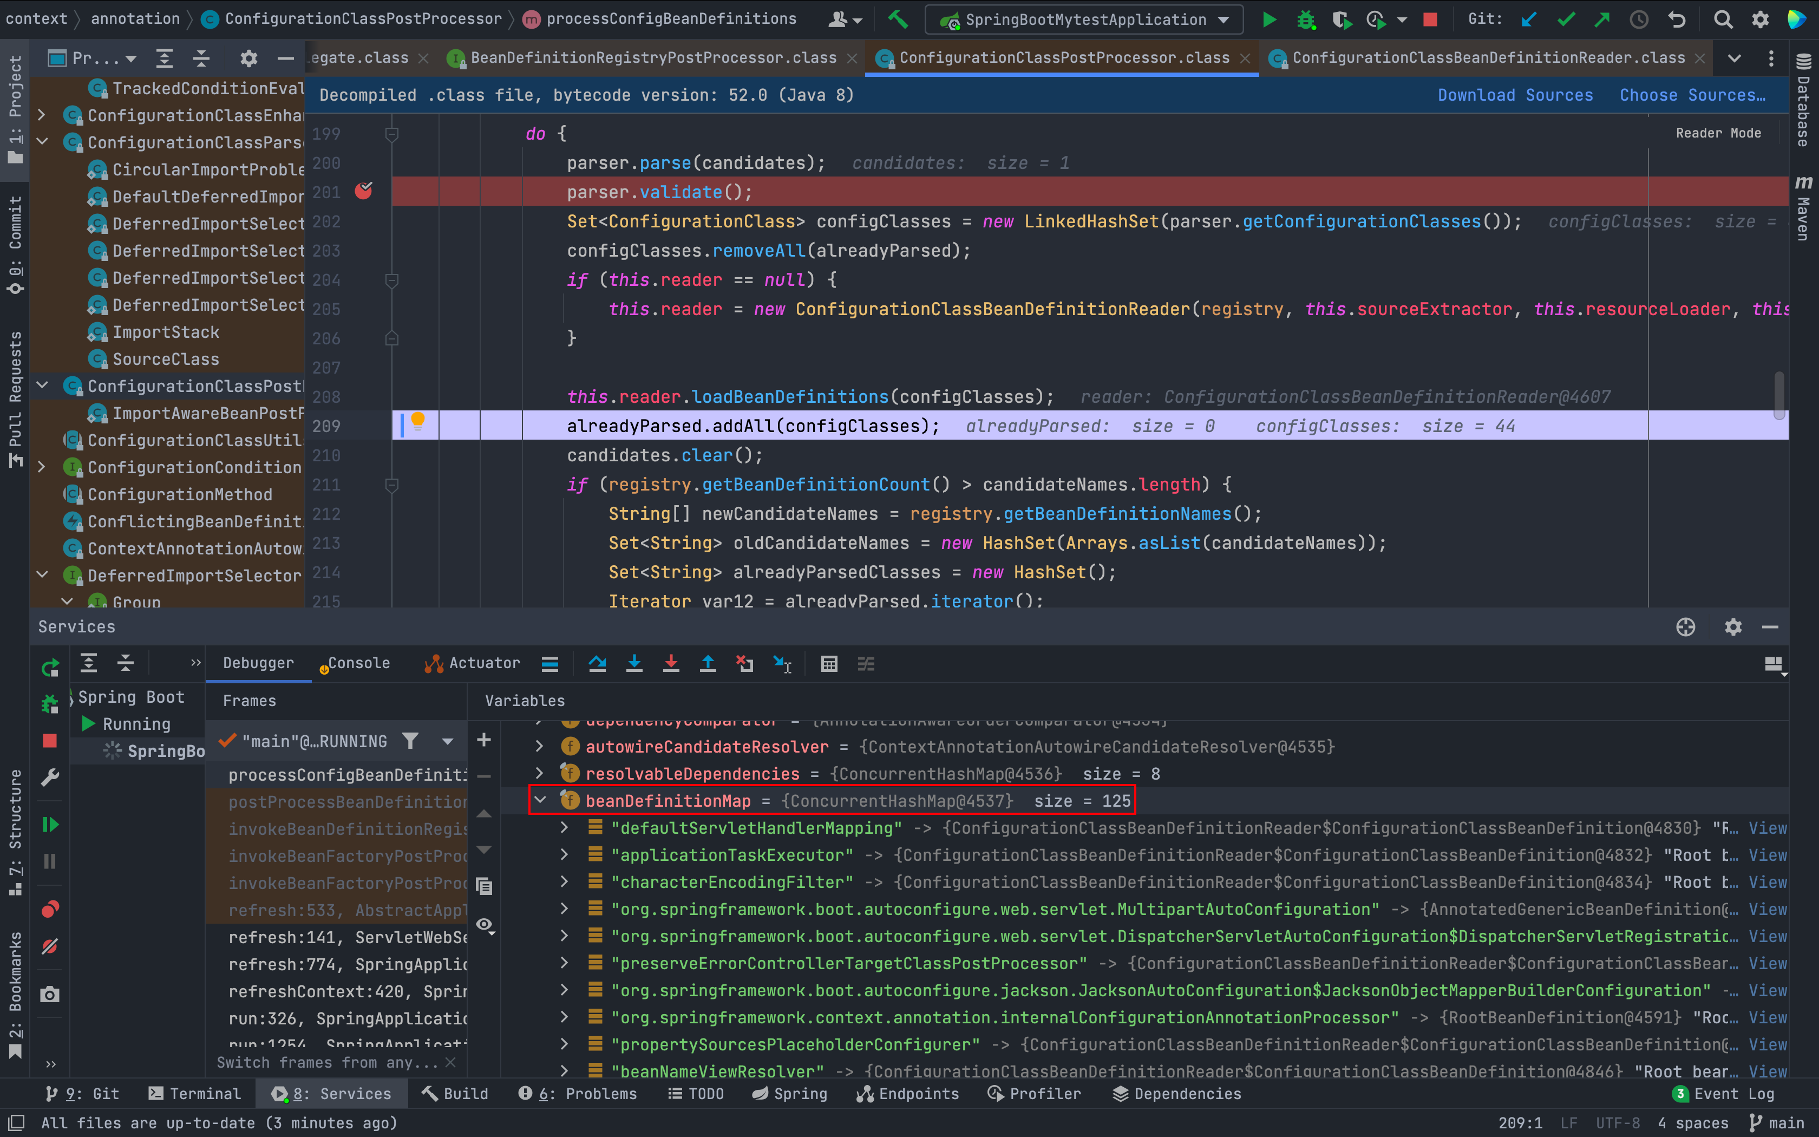Click the Download Sources link
This screenshot has width=1819, height=1137.
pyautogui.click(x=1515, y=95)
